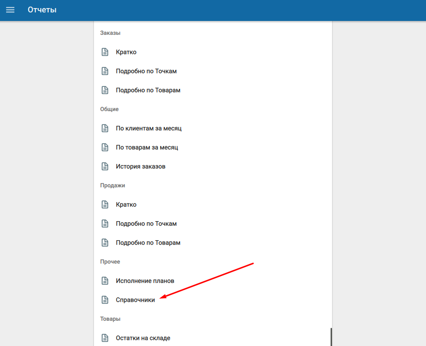The width and height of the screenshot is (426, 346).
Task: Click document icon beside Справочники
Action: [x=105, y=300]
